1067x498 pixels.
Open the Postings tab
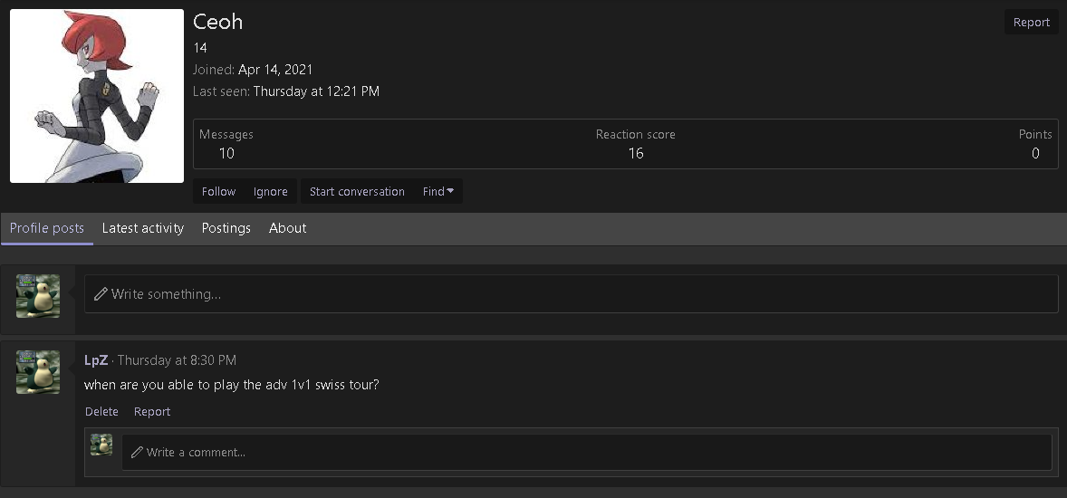pos(226,228)
